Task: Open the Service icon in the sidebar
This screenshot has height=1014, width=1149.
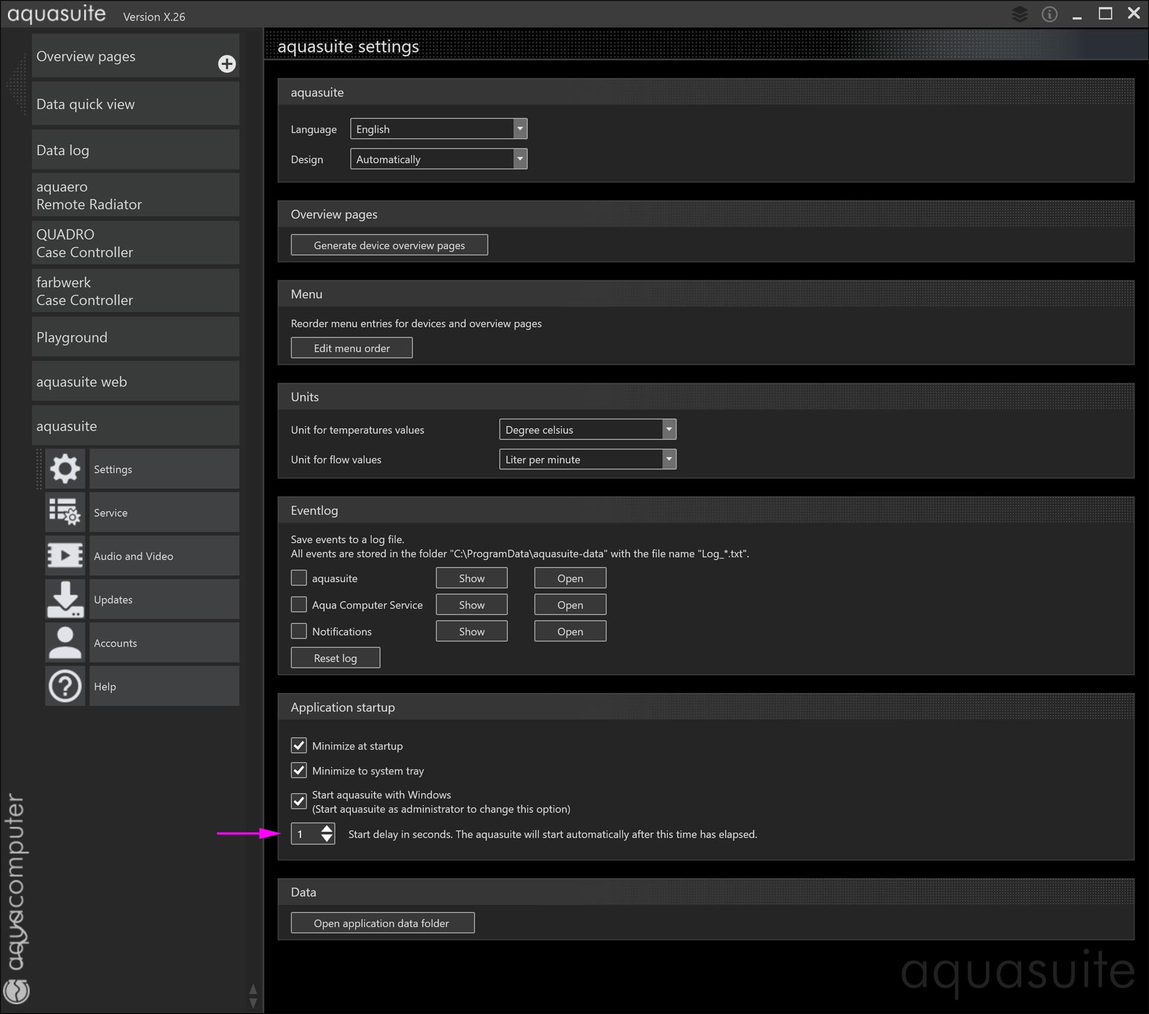Action: point(65,512)
